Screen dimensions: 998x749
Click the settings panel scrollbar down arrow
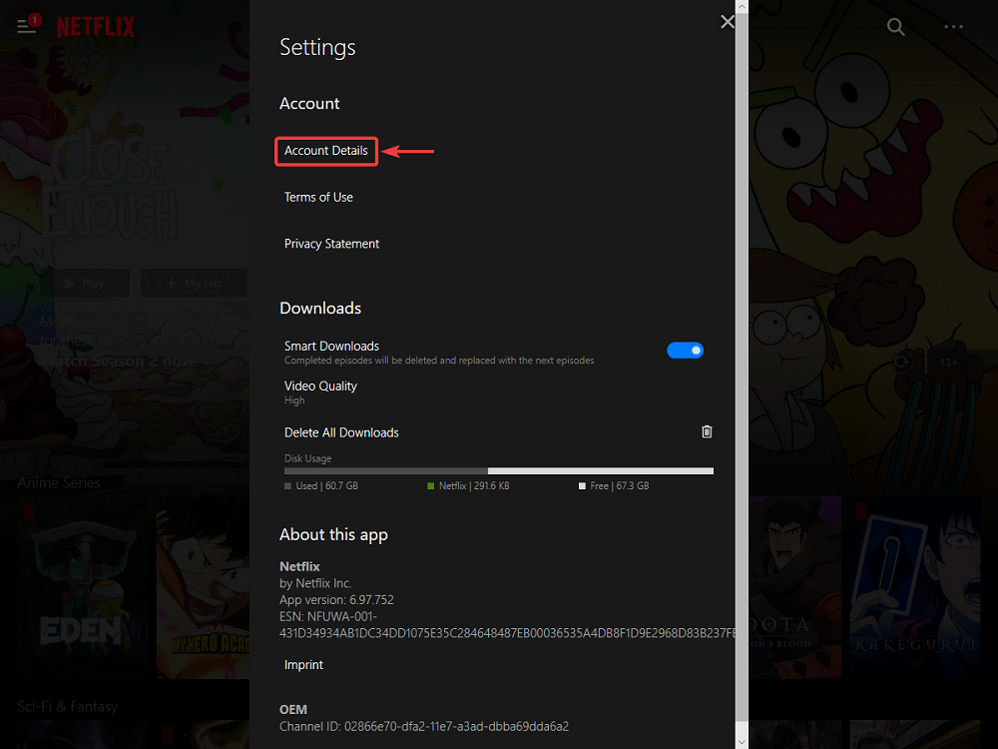pyautogui.click(x=742, y=740)
